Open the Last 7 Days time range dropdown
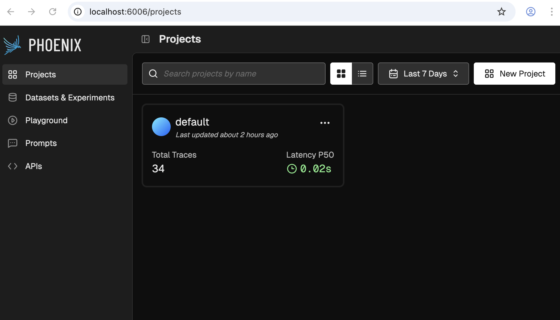The image size is (560, 320). pos(423,74)
